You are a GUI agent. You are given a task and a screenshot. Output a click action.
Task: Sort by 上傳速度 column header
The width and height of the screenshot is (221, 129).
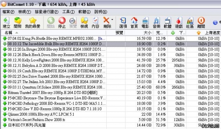[x=203, y=33]
